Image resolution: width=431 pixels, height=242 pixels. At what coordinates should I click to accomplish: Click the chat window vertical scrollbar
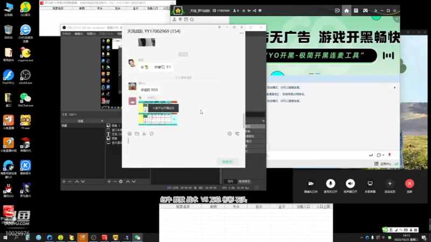click(244, 120)
